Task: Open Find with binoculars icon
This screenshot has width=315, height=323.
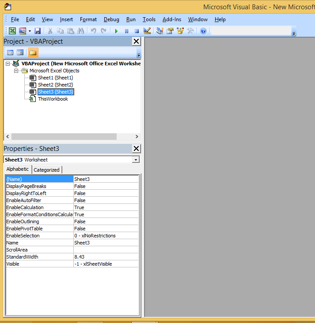Action: click(81, 31)
